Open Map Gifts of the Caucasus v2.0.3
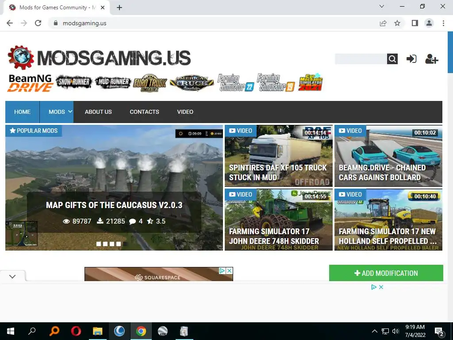Viewport: 453px width, 340px height. coord(114,205)
